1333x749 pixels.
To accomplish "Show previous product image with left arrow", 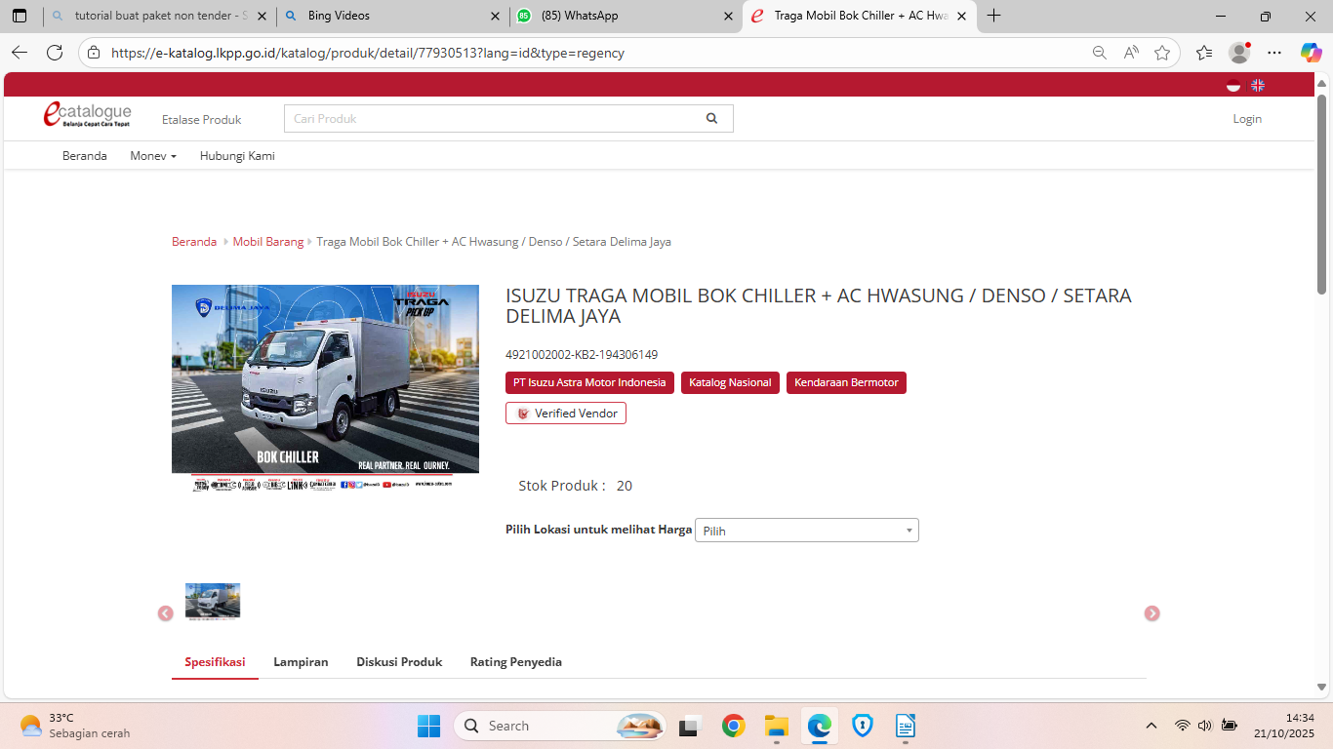I will pos(166,613).
